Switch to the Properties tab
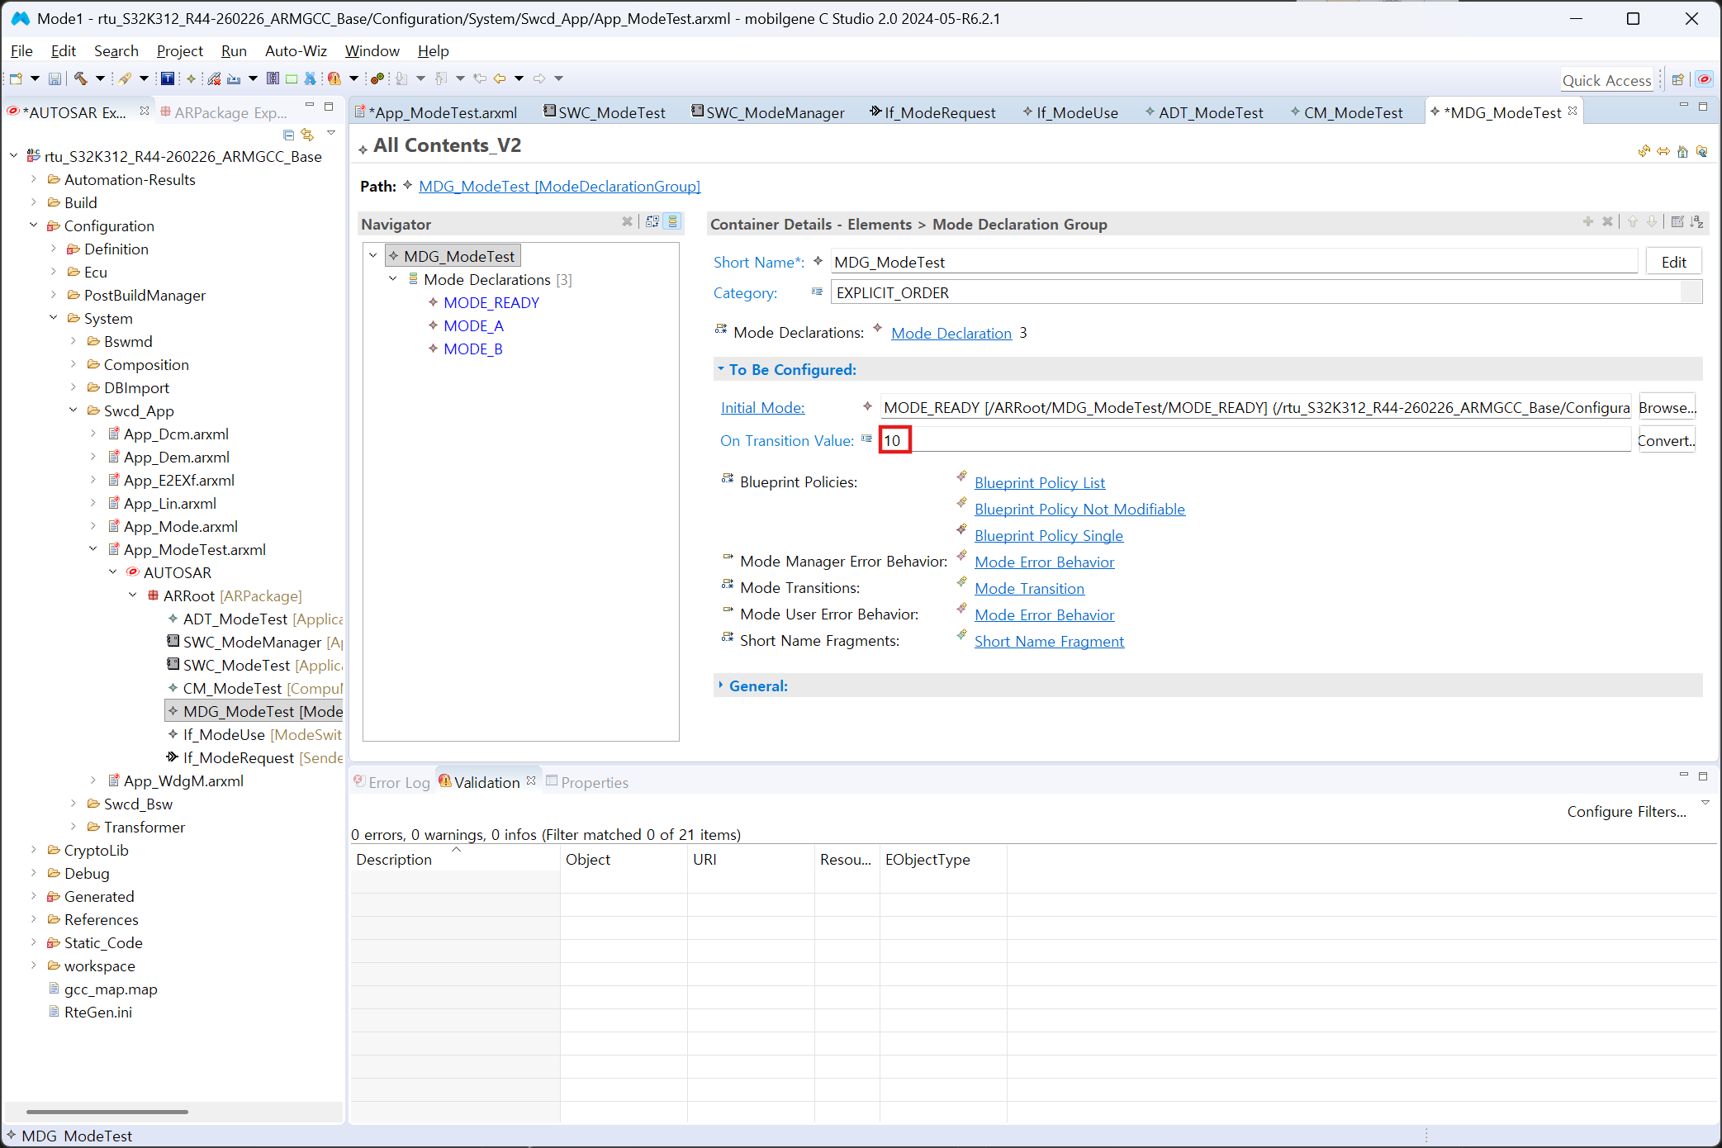 tap(587, 782)
